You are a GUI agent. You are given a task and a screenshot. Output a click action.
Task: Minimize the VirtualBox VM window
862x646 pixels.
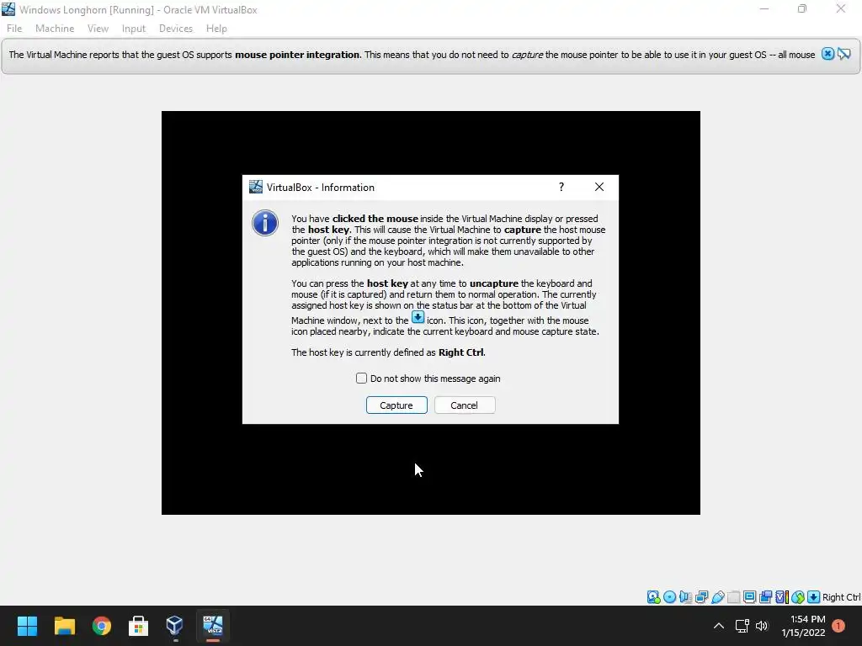(764, 9)
